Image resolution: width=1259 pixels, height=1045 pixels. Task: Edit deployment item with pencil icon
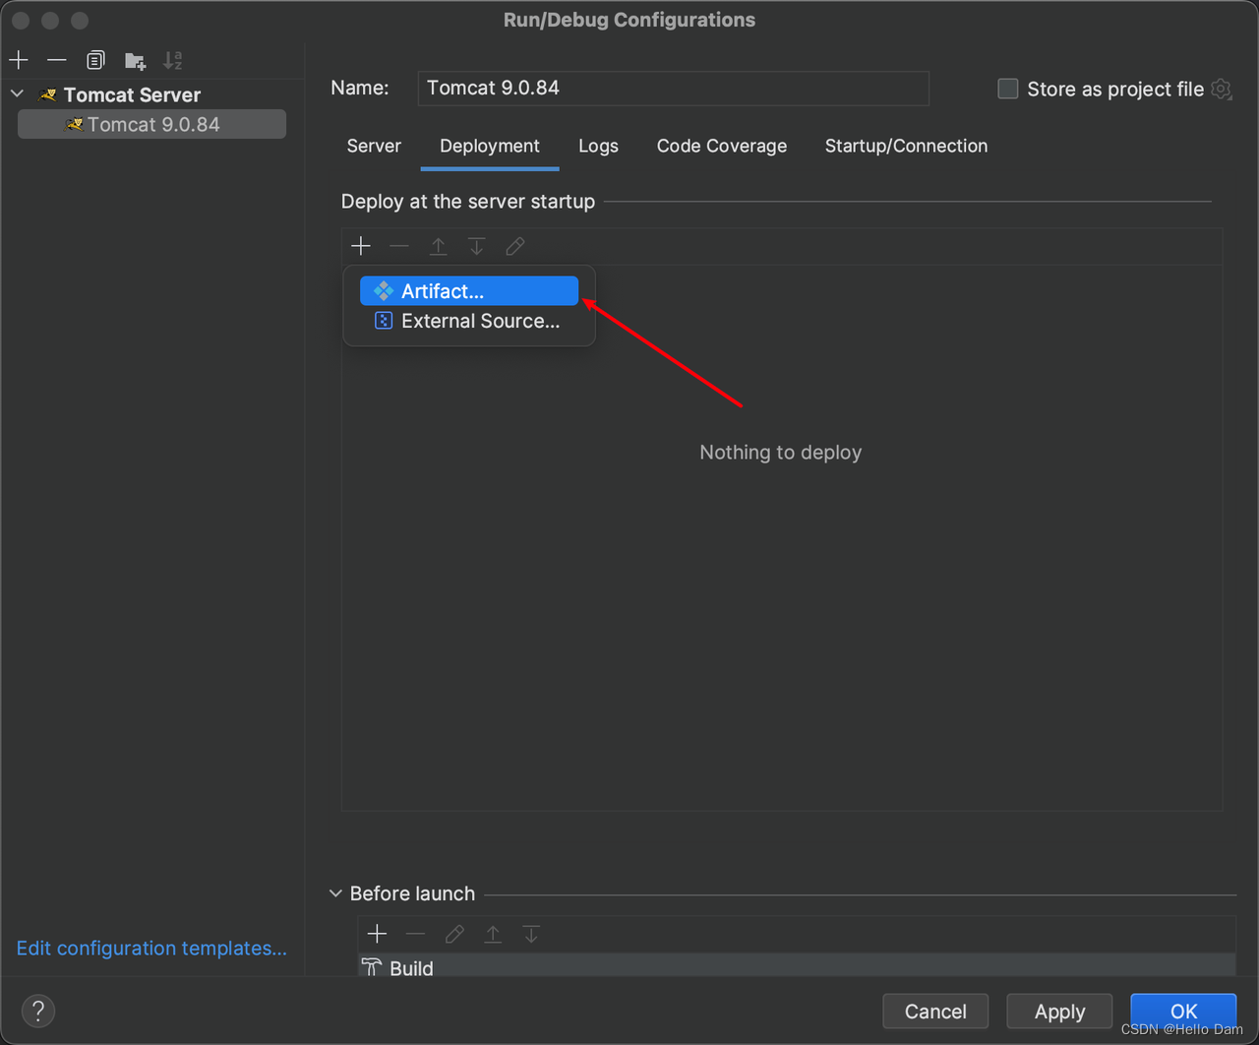coord(515,246)
